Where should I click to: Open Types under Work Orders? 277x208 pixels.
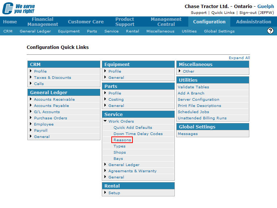click(119, 146)
